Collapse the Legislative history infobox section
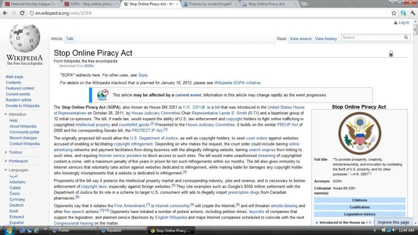The image size is (418, 235). tap(359, 214)
